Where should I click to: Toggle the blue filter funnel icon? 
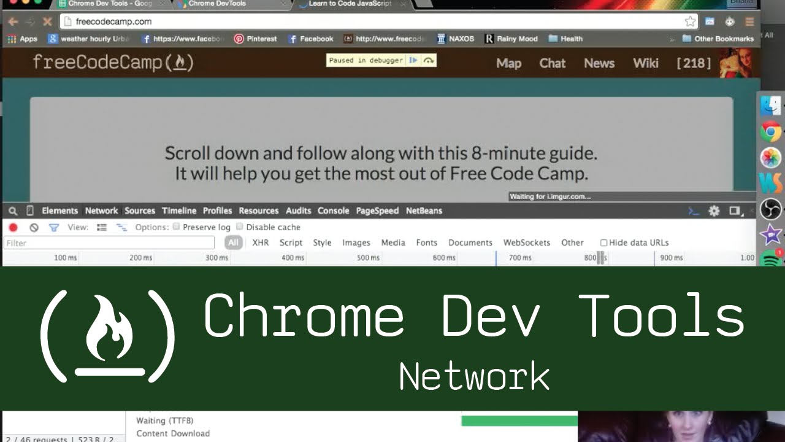[x=53, y=227]
